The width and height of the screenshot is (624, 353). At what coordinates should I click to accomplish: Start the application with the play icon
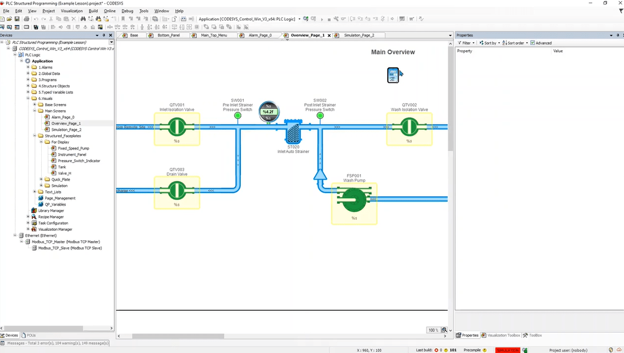pyautogui.click(x=322, y=19)
